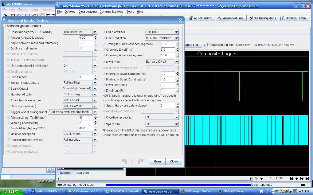Zoom out on the composite logger
Image resolution: width=313 pixels, height=195 pixels.
tap(256, 179)
